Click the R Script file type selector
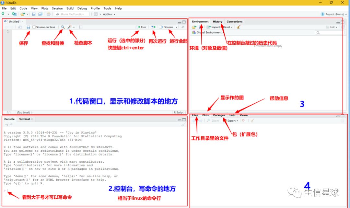350x208 pixels. point(180,112)
